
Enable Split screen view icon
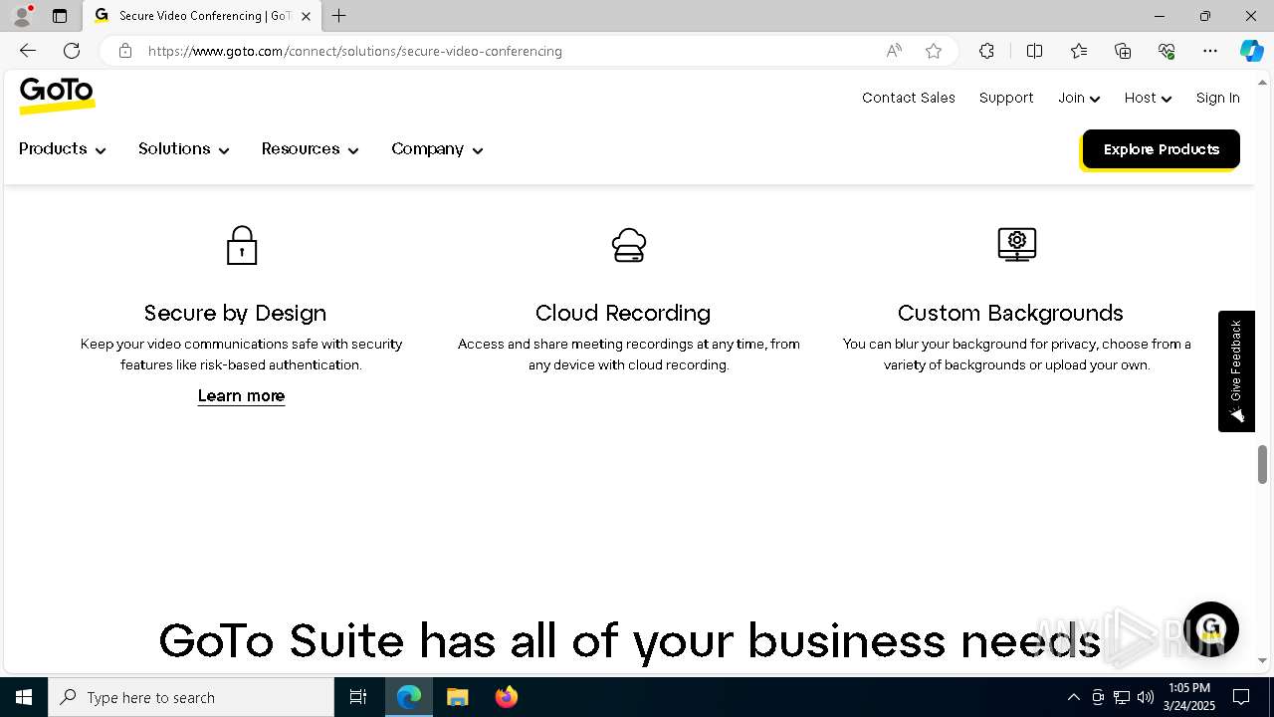tap(1034, 51)
